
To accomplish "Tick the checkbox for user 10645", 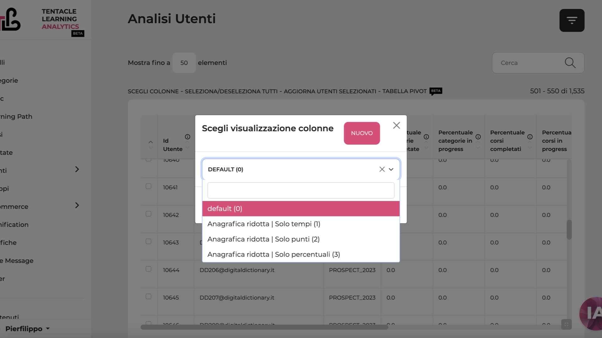I will (x=149, y=296).
